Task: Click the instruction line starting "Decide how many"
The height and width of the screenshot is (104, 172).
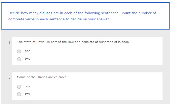Action: pos(82,13)
